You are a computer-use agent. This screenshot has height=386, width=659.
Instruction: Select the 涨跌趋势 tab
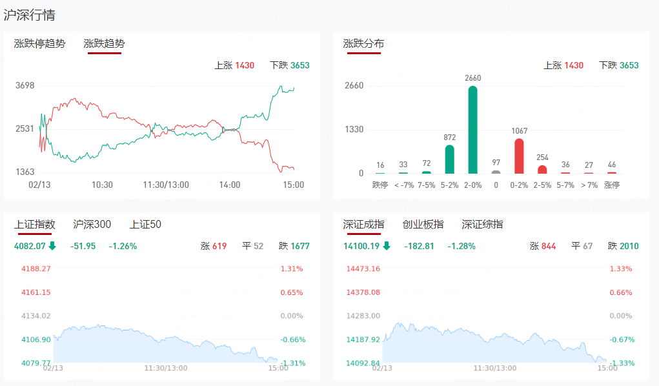pos(104,44)
